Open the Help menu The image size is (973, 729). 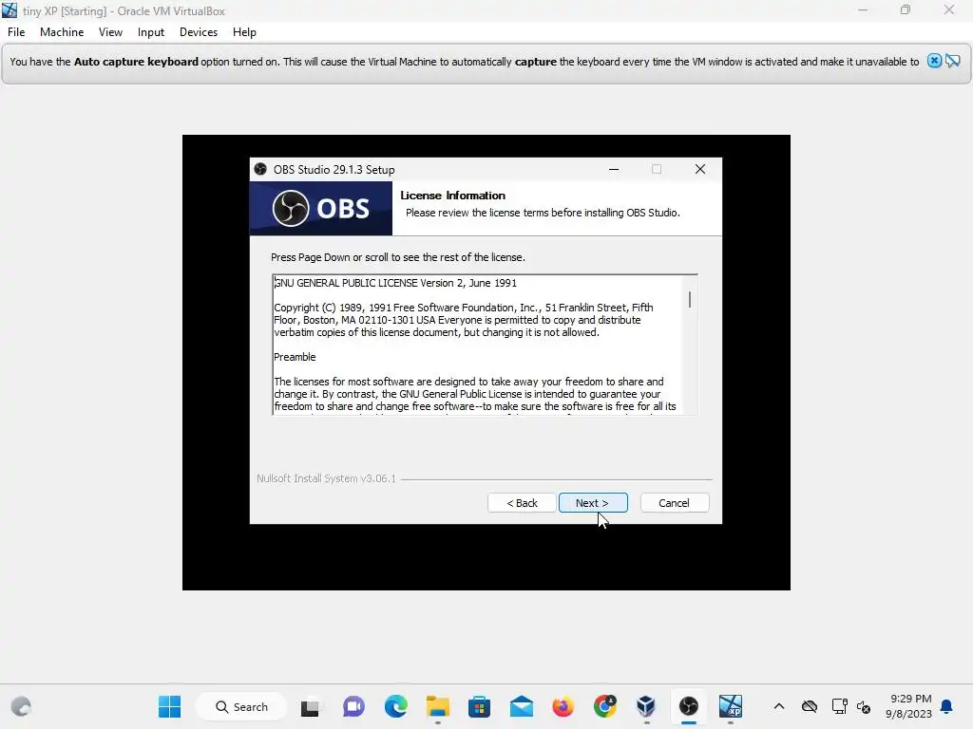click(244, 32)
